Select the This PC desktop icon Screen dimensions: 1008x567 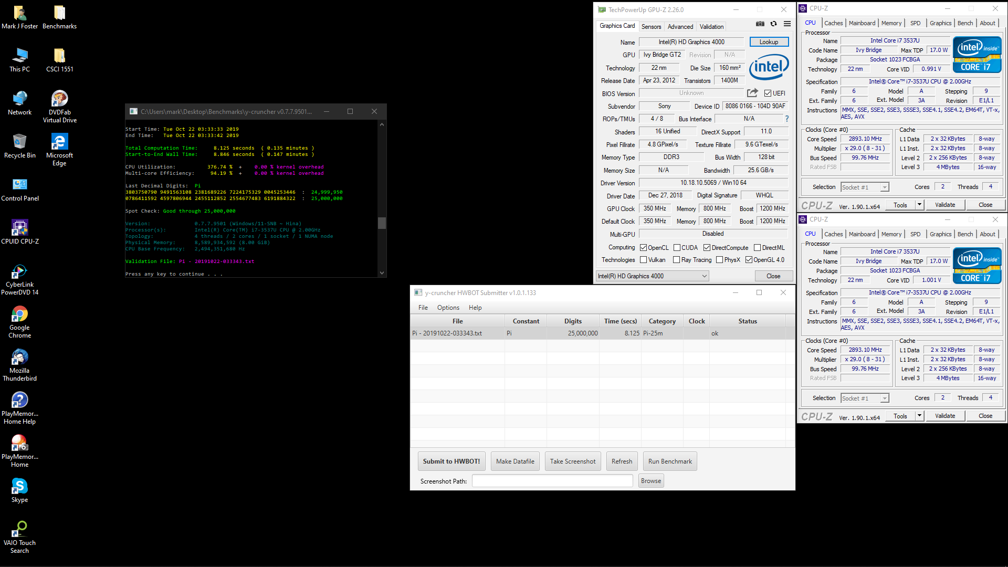tap(19, 60)
